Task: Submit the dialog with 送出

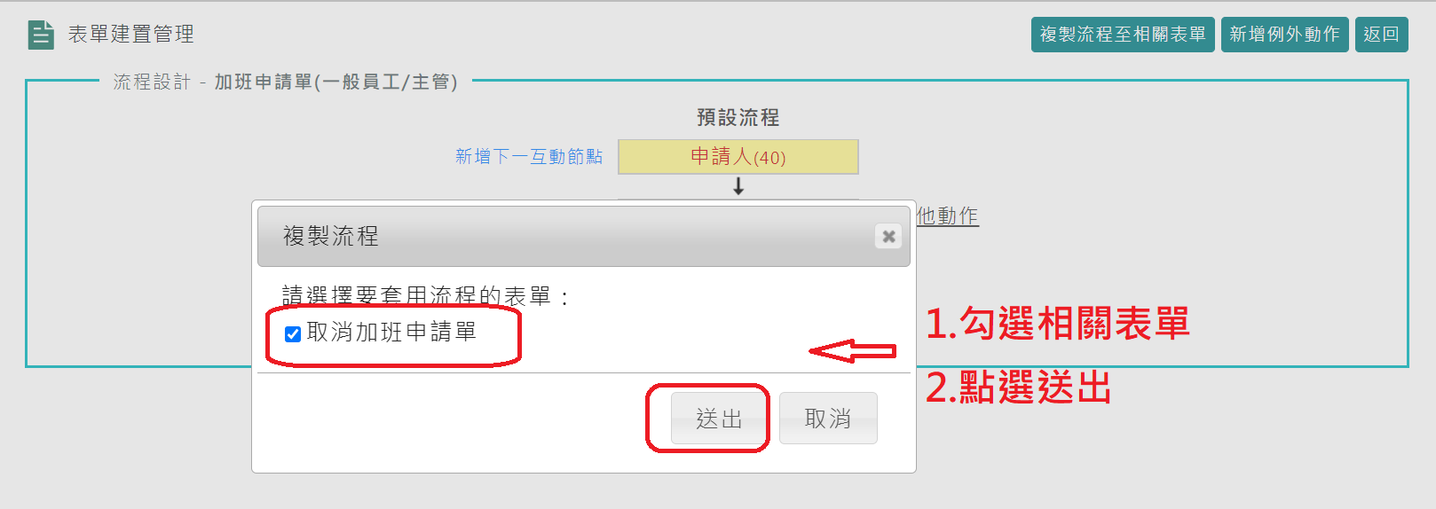Action: [x=719, y=418]
